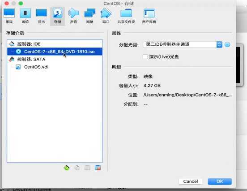Enable the 演示(Live)光盘 checkbox

click(145, 56)
